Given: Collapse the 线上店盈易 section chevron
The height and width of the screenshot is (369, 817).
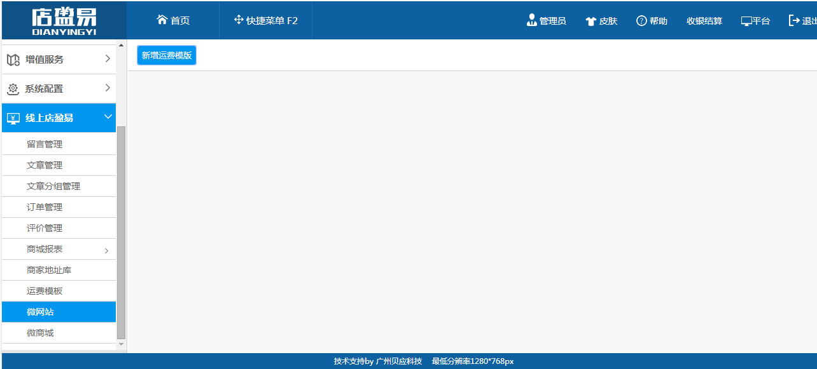Looking at the screenshot, I should [x=108, y=116].
